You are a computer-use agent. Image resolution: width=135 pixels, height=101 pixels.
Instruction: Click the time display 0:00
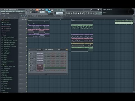click(60, 10)
